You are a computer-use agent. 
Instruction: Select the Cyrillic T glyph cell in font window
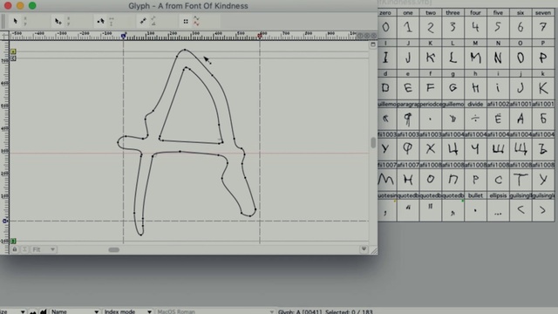521,180
